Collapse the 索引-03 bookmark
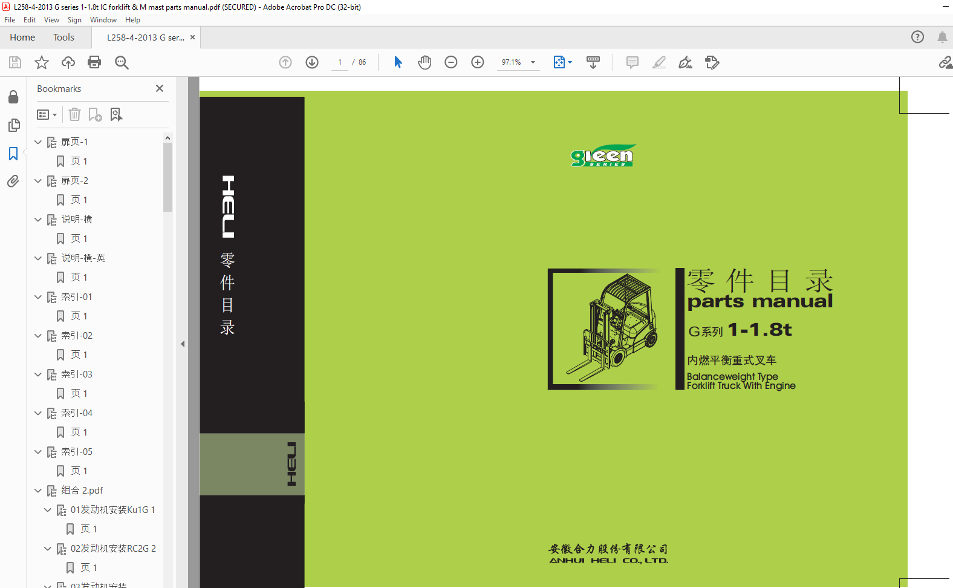Image resolution: width=953 pixels, height=588 pixels. (x=38, y=374)
